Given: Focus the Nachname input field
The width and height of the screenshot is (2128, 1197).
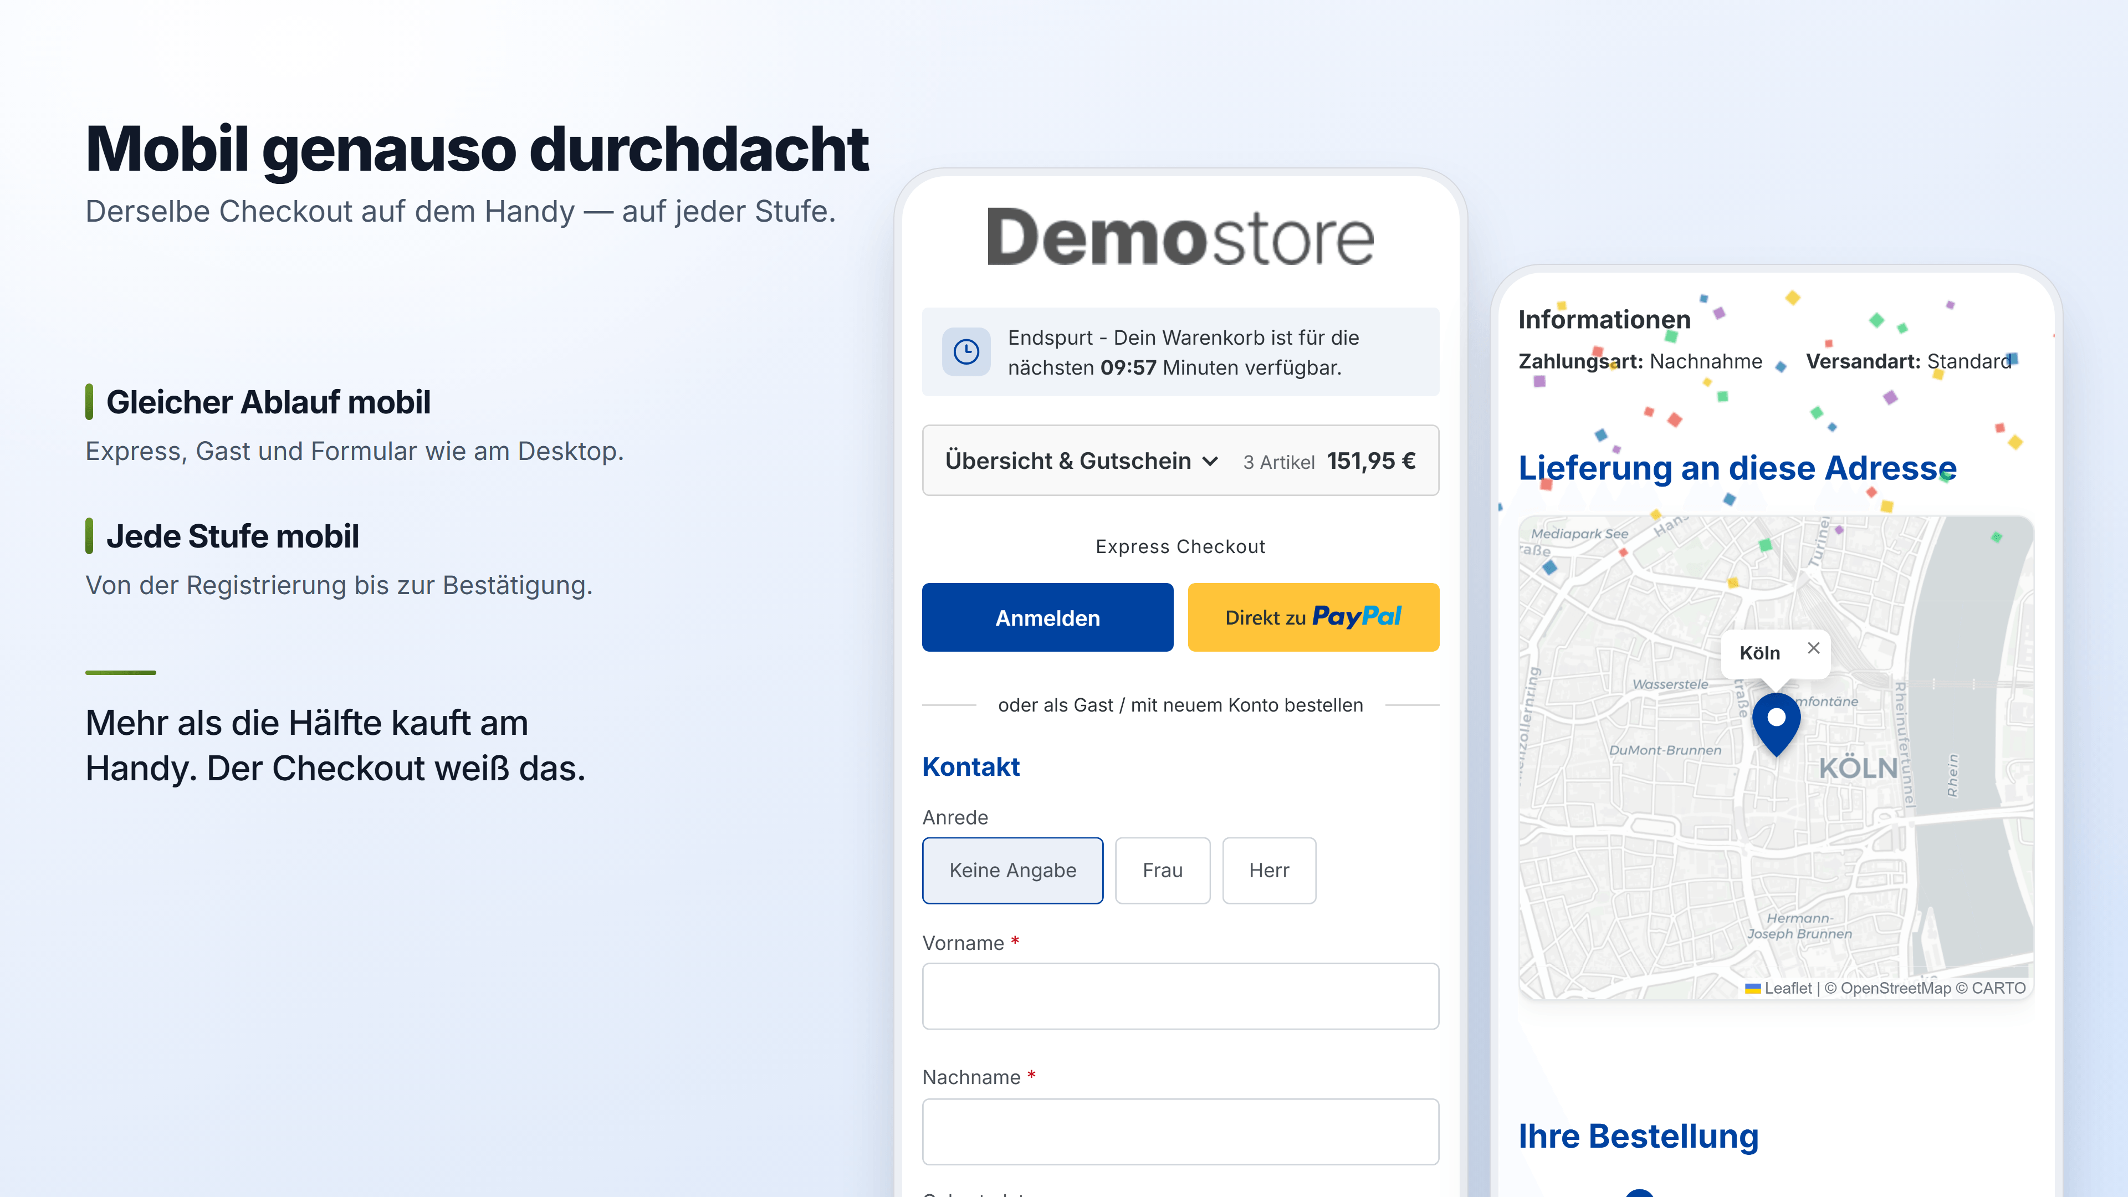Looking at the screenshot, I should pyautogui.click(x=1180, y=1131).
